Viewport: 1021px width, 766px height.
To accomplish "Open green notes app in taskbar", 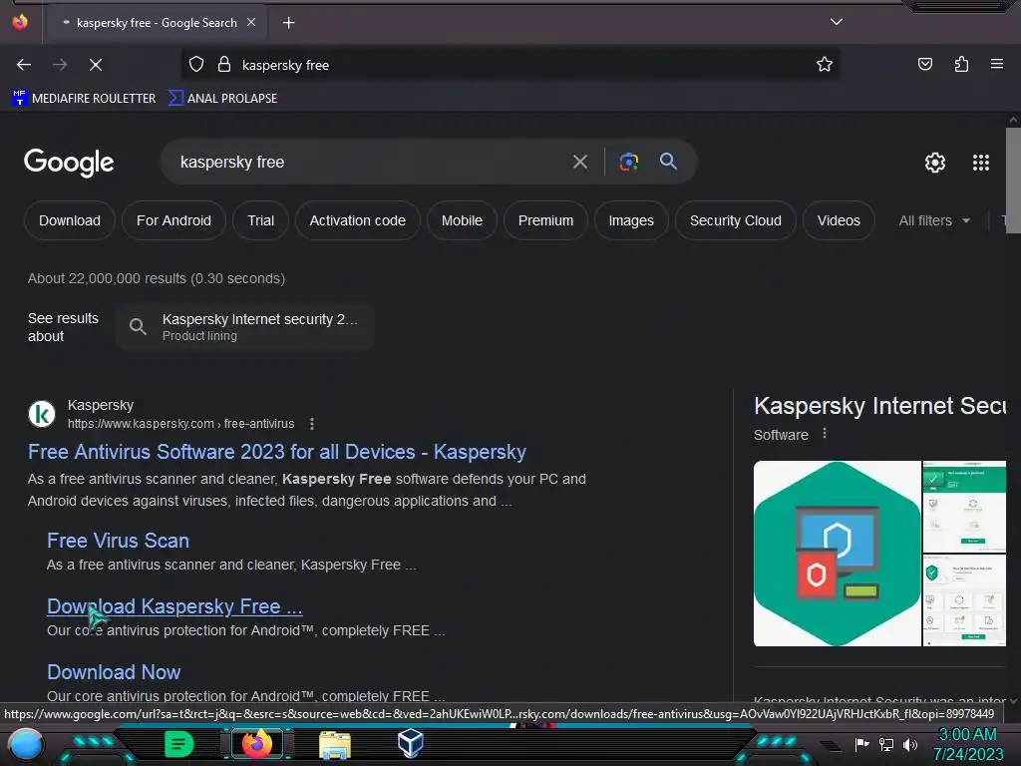I will pyautogui.click(x=178, y=744).
